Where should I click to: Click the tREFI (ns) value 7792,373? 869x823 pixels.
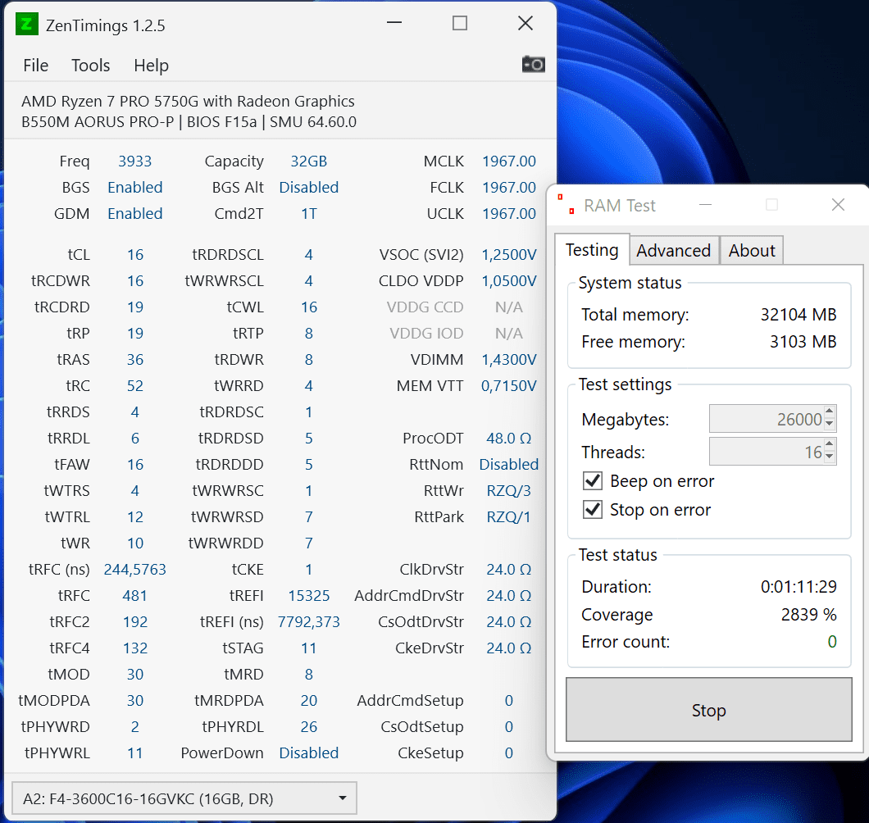click(x=309, y=622)
